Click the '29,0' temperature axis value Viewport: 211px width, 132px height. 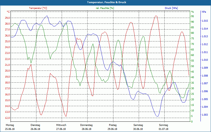pyautogui.click(x=8, y=18)
